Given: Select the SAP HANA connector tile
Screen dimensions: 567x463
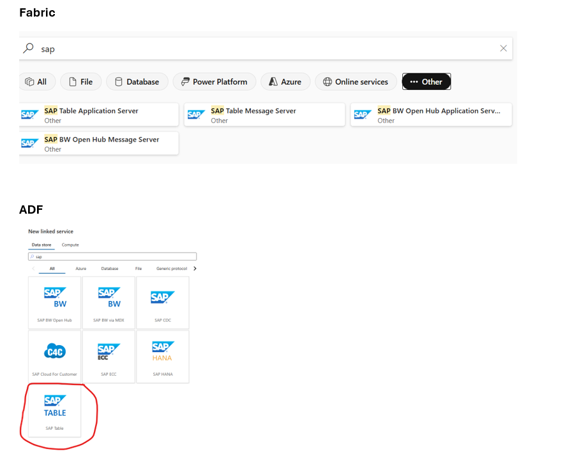Looking at the screenshot, I should [x=162, y=355].
